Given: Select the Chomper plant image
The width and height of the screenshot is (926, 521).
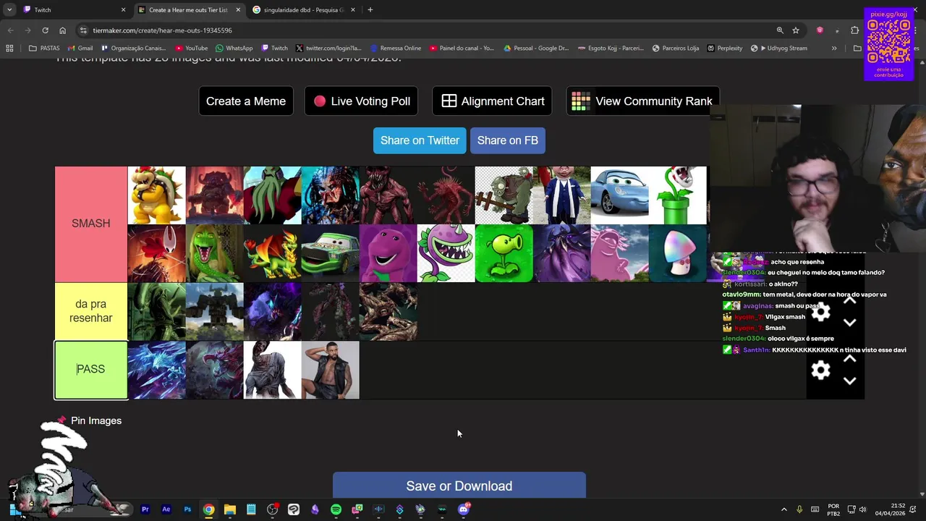Looking at the screenshot, I should (446, 253).
